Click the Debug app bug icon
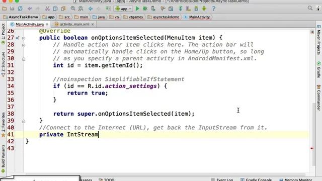Screen dimensions: 322x181 [145, 9]
